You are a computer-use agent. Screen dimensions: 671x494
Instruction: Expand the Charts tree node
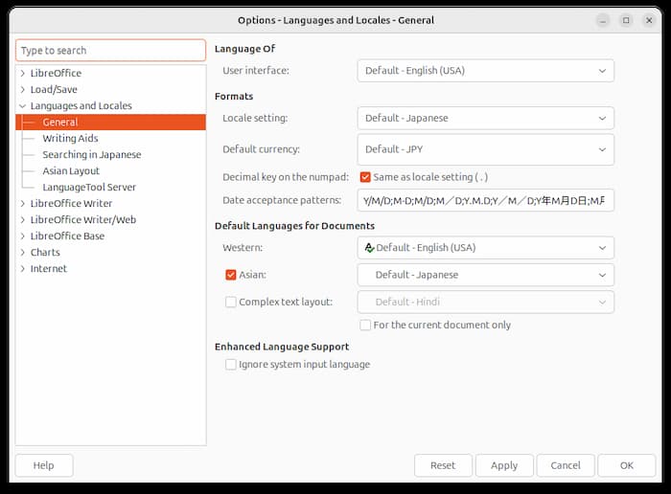23,252
